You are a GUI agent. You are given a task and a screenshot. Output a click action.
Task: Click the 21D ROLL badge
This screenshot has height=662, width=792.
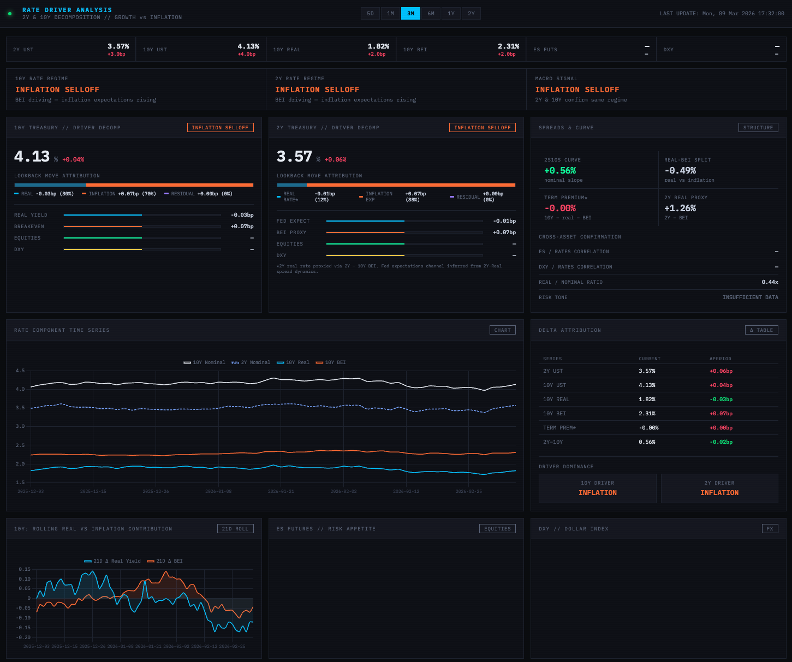click(235, 529)
